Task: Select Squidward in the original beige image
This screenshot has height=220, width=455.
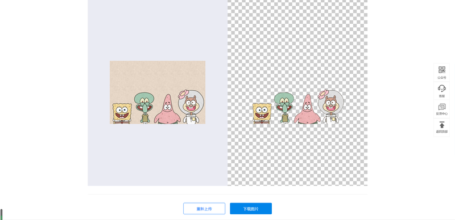Action: point(144,107)
